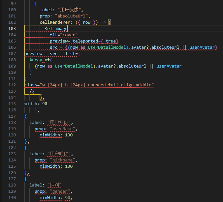Click the fit="cover" attribute

64,35
